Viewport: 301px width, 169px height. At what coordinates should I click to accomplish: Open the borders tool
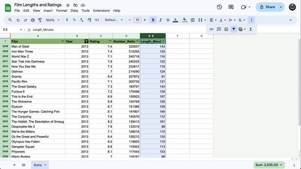192,20
